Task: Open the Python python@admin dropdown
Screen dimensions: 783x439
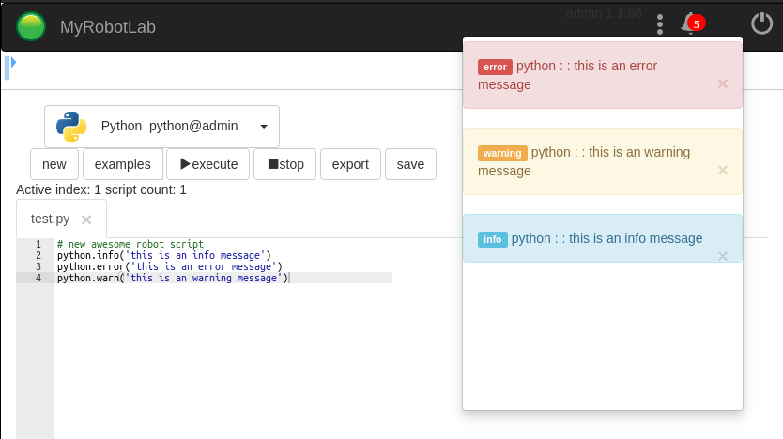Action: [161, 127]
